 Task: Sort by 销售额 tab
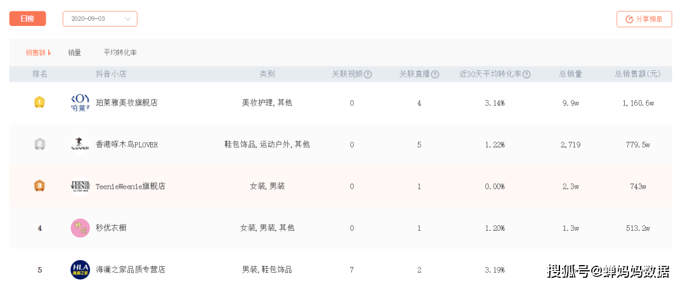coord(38,53)
